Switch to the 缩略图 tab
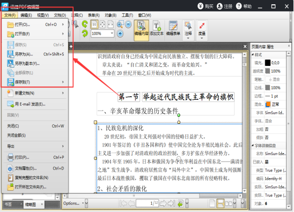The image size is (294, 212). (30, 205)
